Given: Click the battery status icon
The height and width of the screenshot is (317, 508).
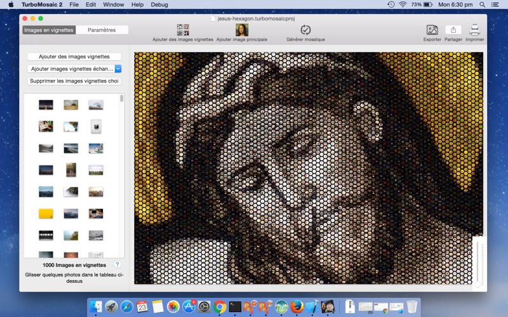Looking at the screenshot, I should point(428,4).
